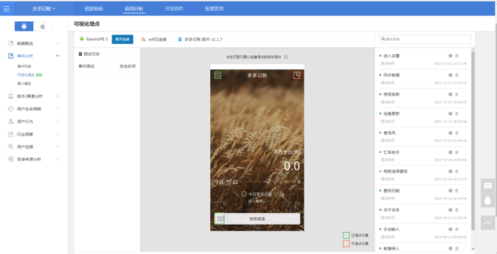Click the back-to-top arrow button
Screen dimensions: 497x254
(488, 222)
